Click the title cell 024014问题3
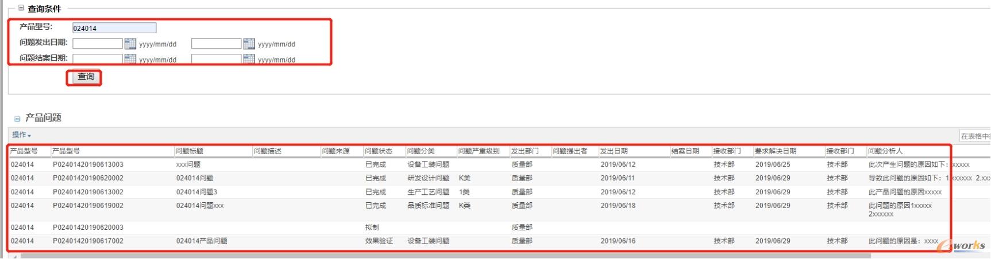Viewport: 991px width, 259px height. [197, 192]
